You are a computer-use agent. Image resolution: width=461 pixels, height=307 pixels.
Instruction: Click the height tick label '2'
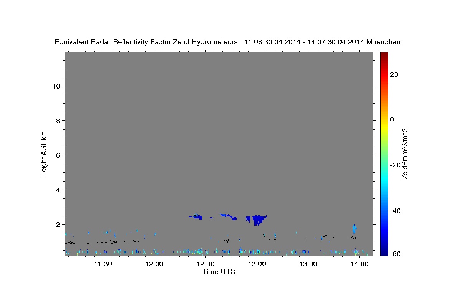coord(58,224)
